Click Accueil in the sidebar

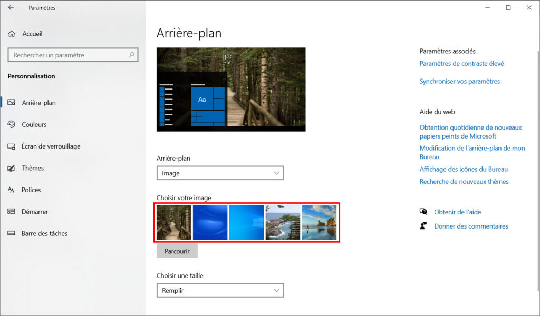click(x=32, y=34)
